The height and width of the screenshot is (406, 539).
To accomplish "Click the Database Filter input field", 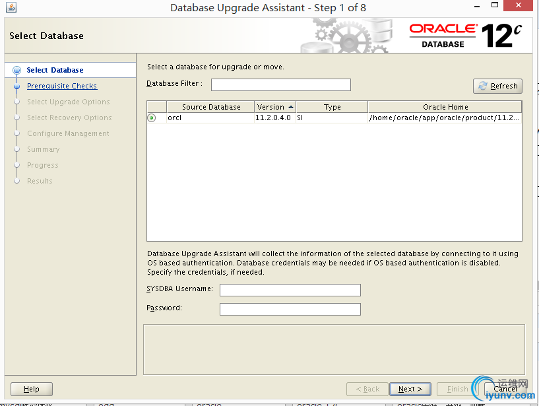I will coord(281,85).
